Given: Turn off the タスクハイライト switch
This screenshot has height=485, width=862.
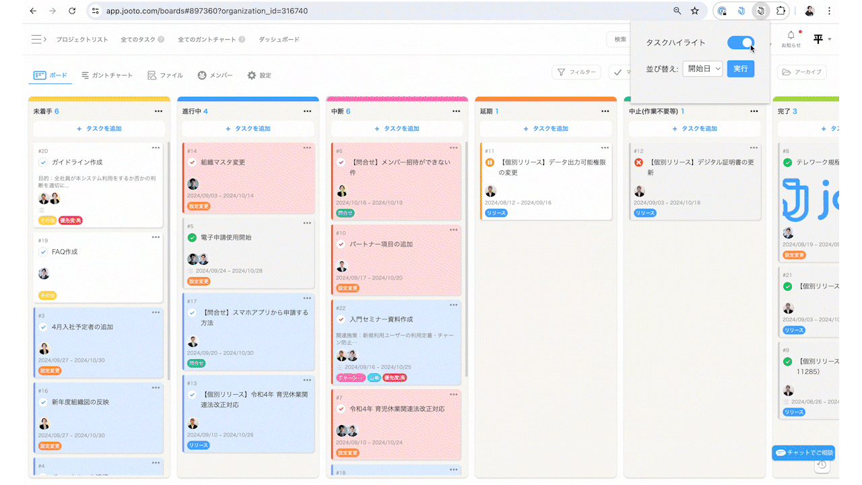Looking at the screenshot, I should point(741,42).
